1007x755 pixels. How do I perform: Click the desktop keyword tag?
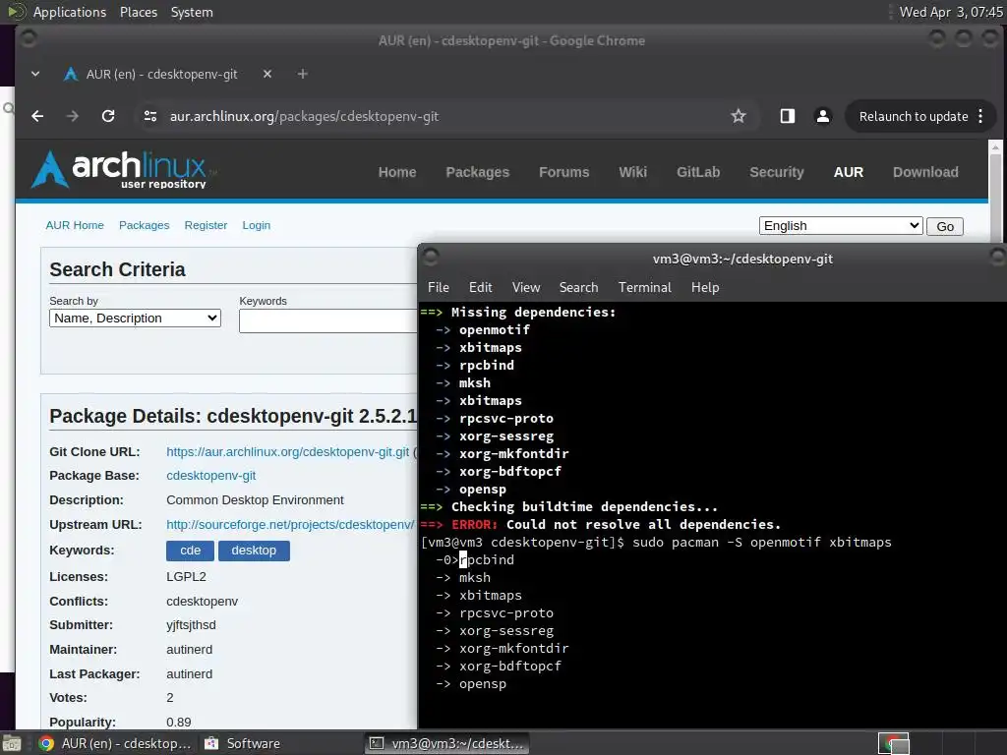[254, 551]
